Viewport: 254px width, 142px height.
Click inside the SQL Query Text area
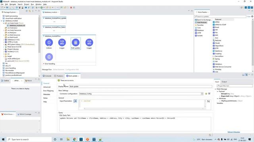[x=135, y=124]
